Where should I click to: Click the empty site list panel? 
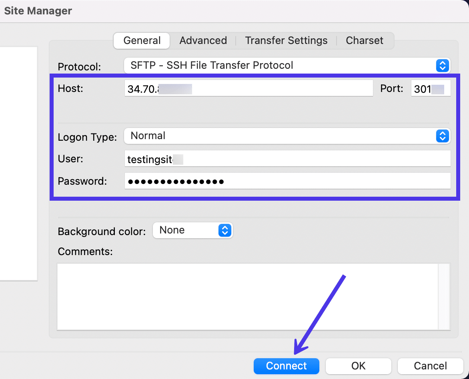(x=19, y=160)
